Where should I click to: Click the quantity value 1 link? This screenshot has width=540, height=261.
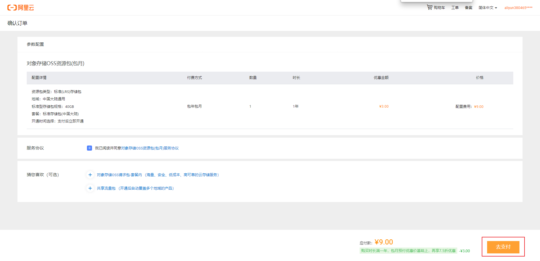coord(250,106)
